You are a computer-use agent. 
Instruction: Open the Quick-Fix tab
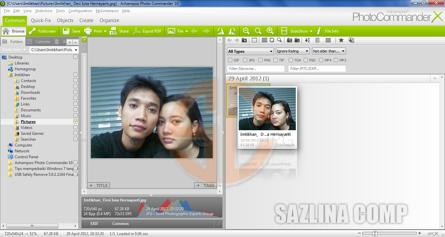[x=41, y=20]
